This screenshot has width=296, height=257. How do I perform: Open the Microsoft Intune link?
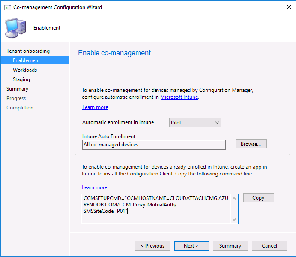coord(179,97)
